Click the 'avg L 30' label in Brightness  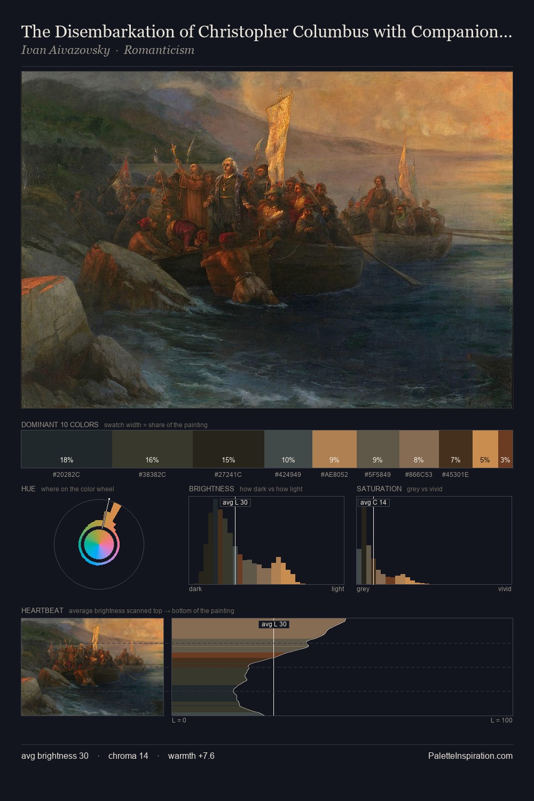click(235, 502)
